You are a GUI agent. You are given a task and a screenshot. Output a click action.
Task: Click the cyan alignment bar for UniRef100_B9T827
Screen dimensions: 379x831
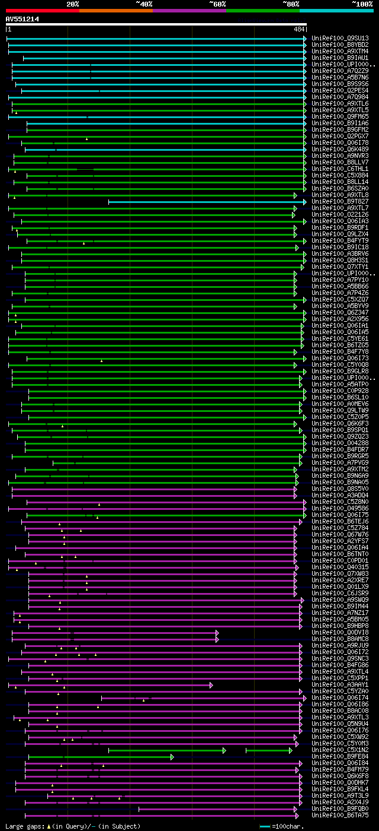tap(207, 201)
